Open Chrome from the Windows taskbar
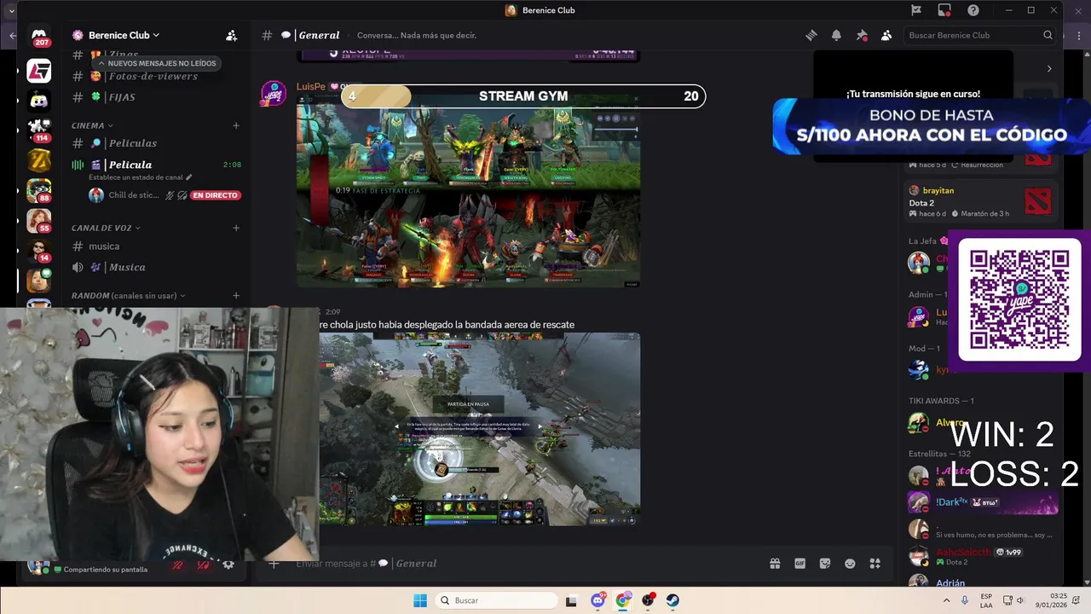The height and width of the screenshot is (614, 1091). pos(623,600)
